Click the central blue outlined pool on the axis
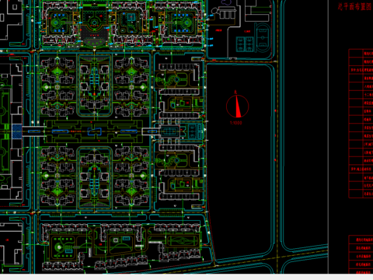 coord(94,131)
